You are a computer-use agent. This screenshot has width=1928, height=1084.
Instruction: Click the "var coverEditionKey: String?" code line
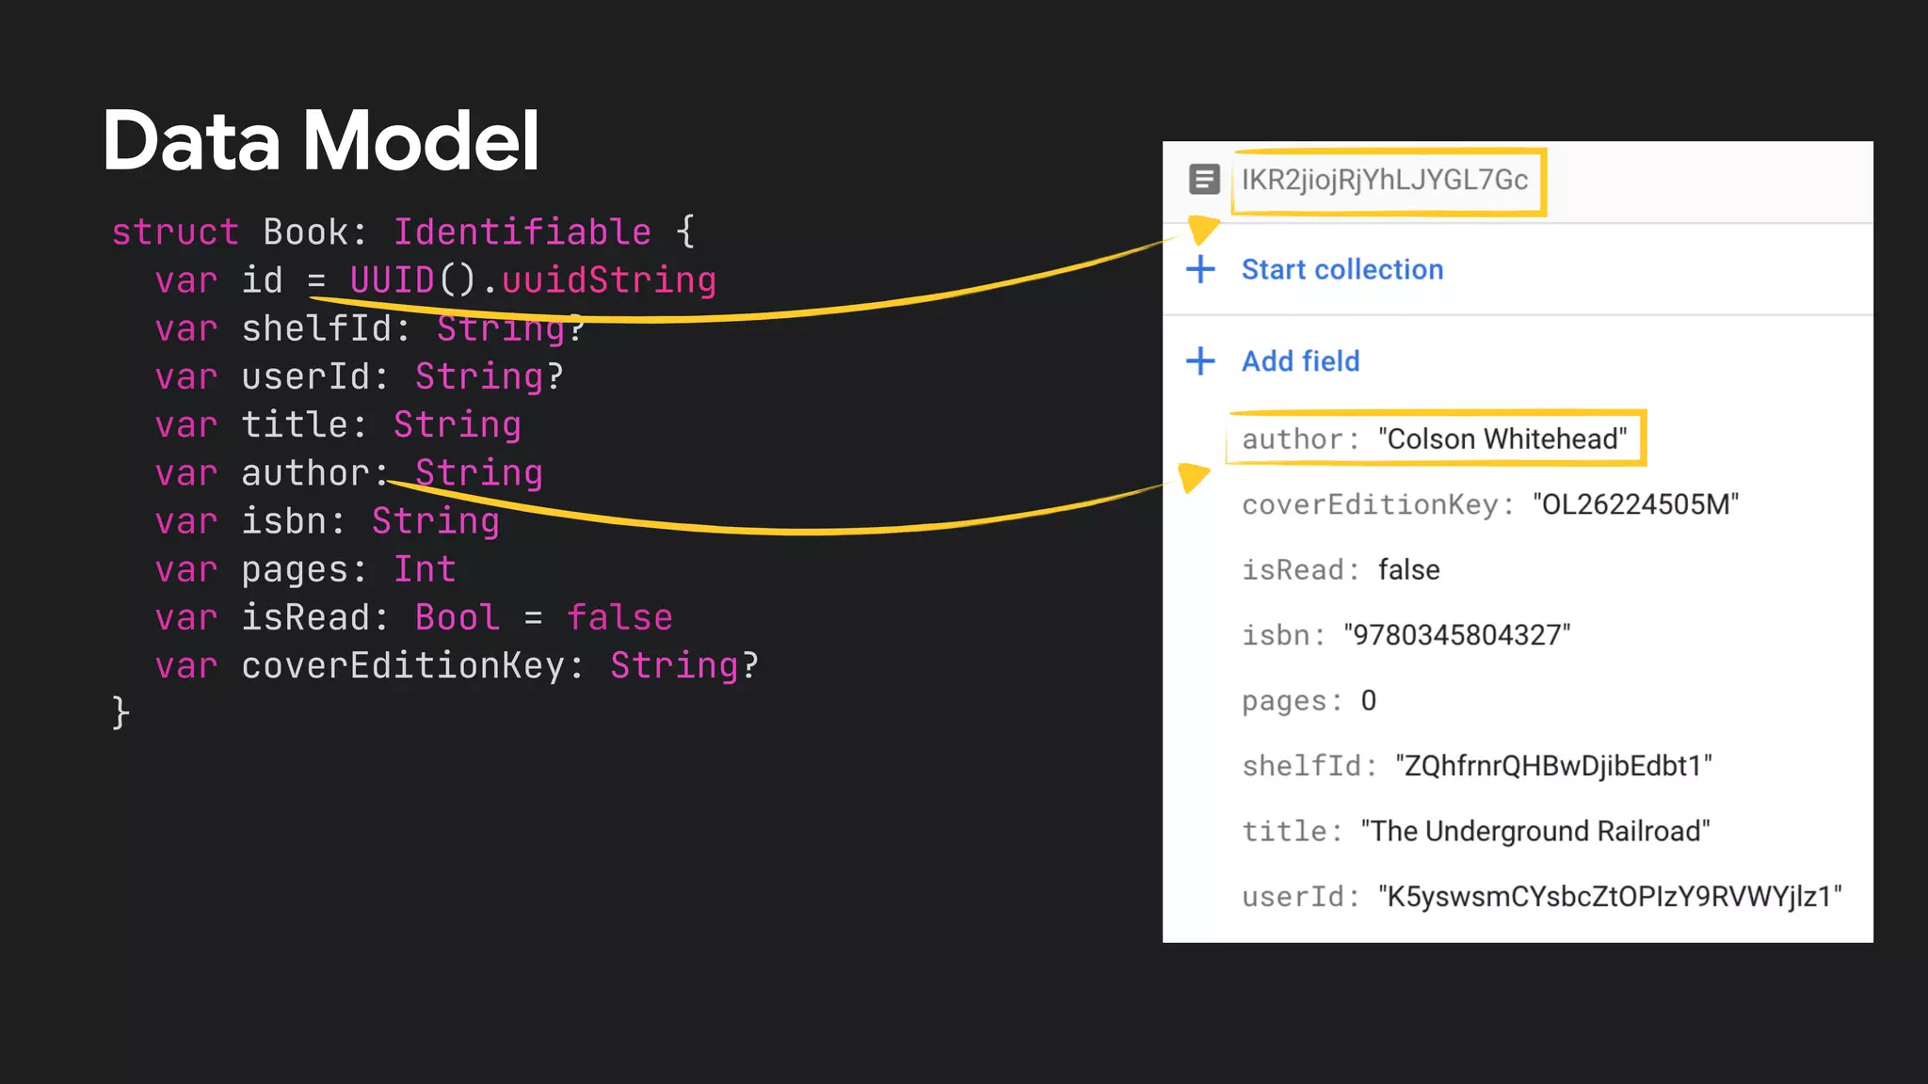point(457,665)
